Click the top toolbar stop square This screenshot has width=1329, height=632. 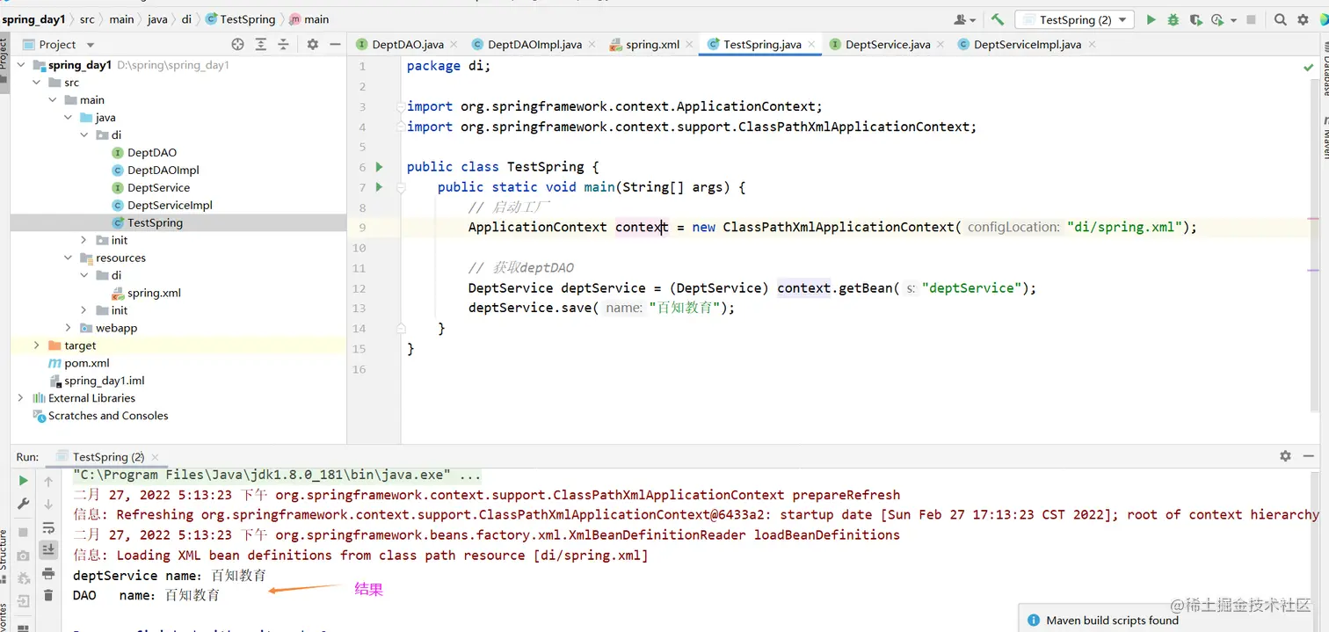click(x=1252, y=19)
